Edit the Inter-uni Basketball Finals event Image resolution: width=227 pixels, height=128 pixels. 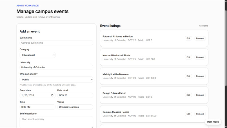tap(188, 57)
